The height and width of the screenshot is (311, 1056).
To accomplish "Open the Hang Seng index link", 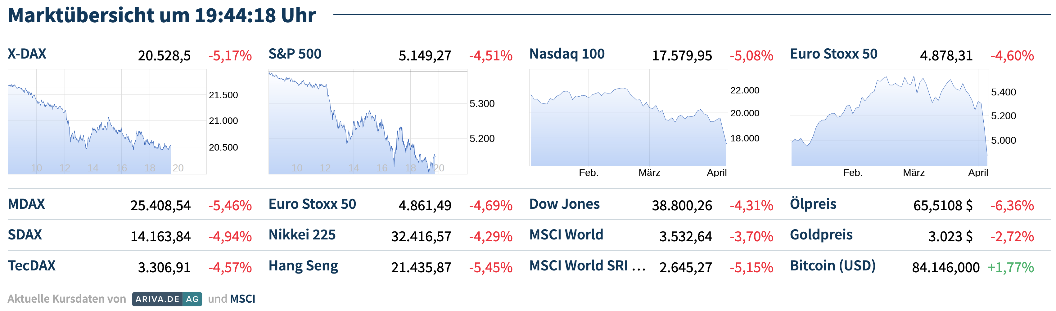I will [x=303, y=266].
